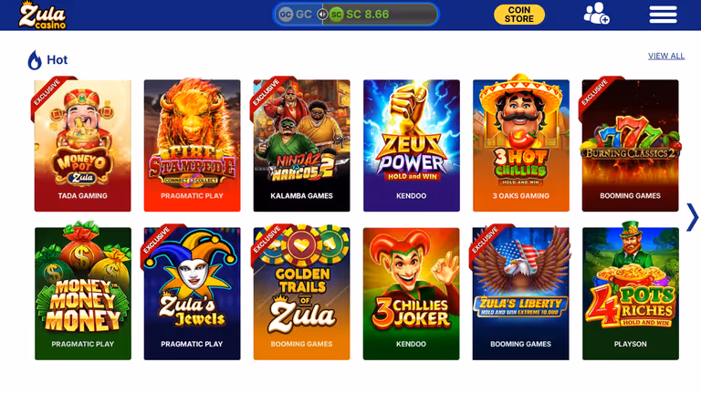Play Zula's Jewels game
Image resolution: width=701 pixels, height=394 pixels.
click(193, 294)
